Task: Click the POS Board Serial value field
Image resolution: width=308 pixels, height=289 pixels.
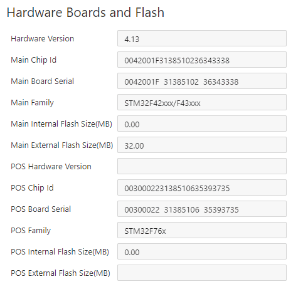Action: coord(202,209)
